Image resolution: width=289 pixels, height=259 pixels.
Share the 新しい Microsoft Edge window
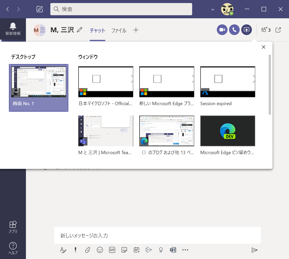point(167,86)
